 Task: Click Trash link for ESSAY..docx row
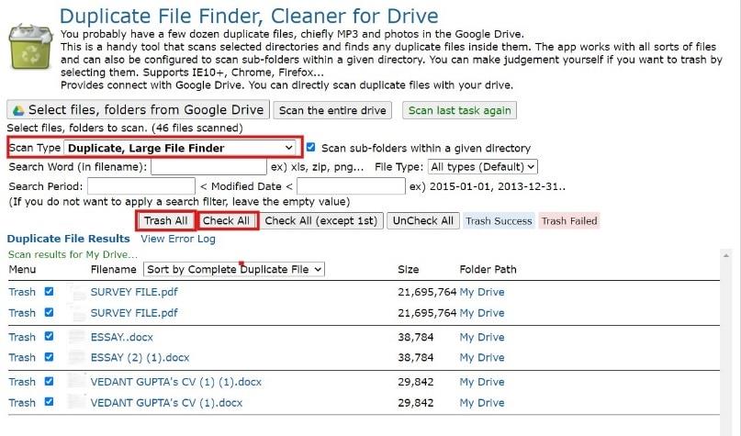coord(22,337)
